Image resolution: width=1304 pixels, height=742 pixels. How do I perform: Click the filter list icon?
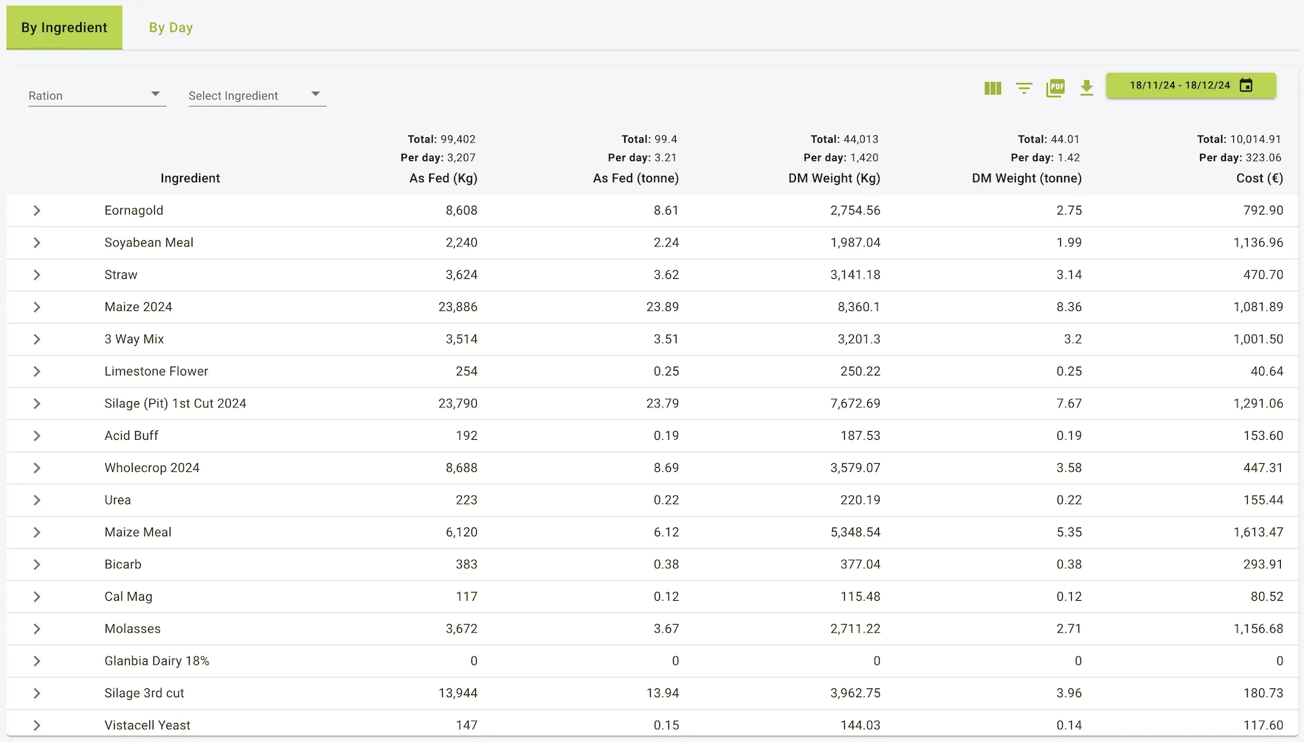(1024, 88)
